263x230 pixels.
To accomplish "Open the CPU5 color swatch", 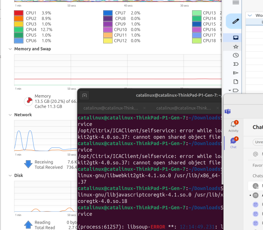I will (x=19, y=35).
